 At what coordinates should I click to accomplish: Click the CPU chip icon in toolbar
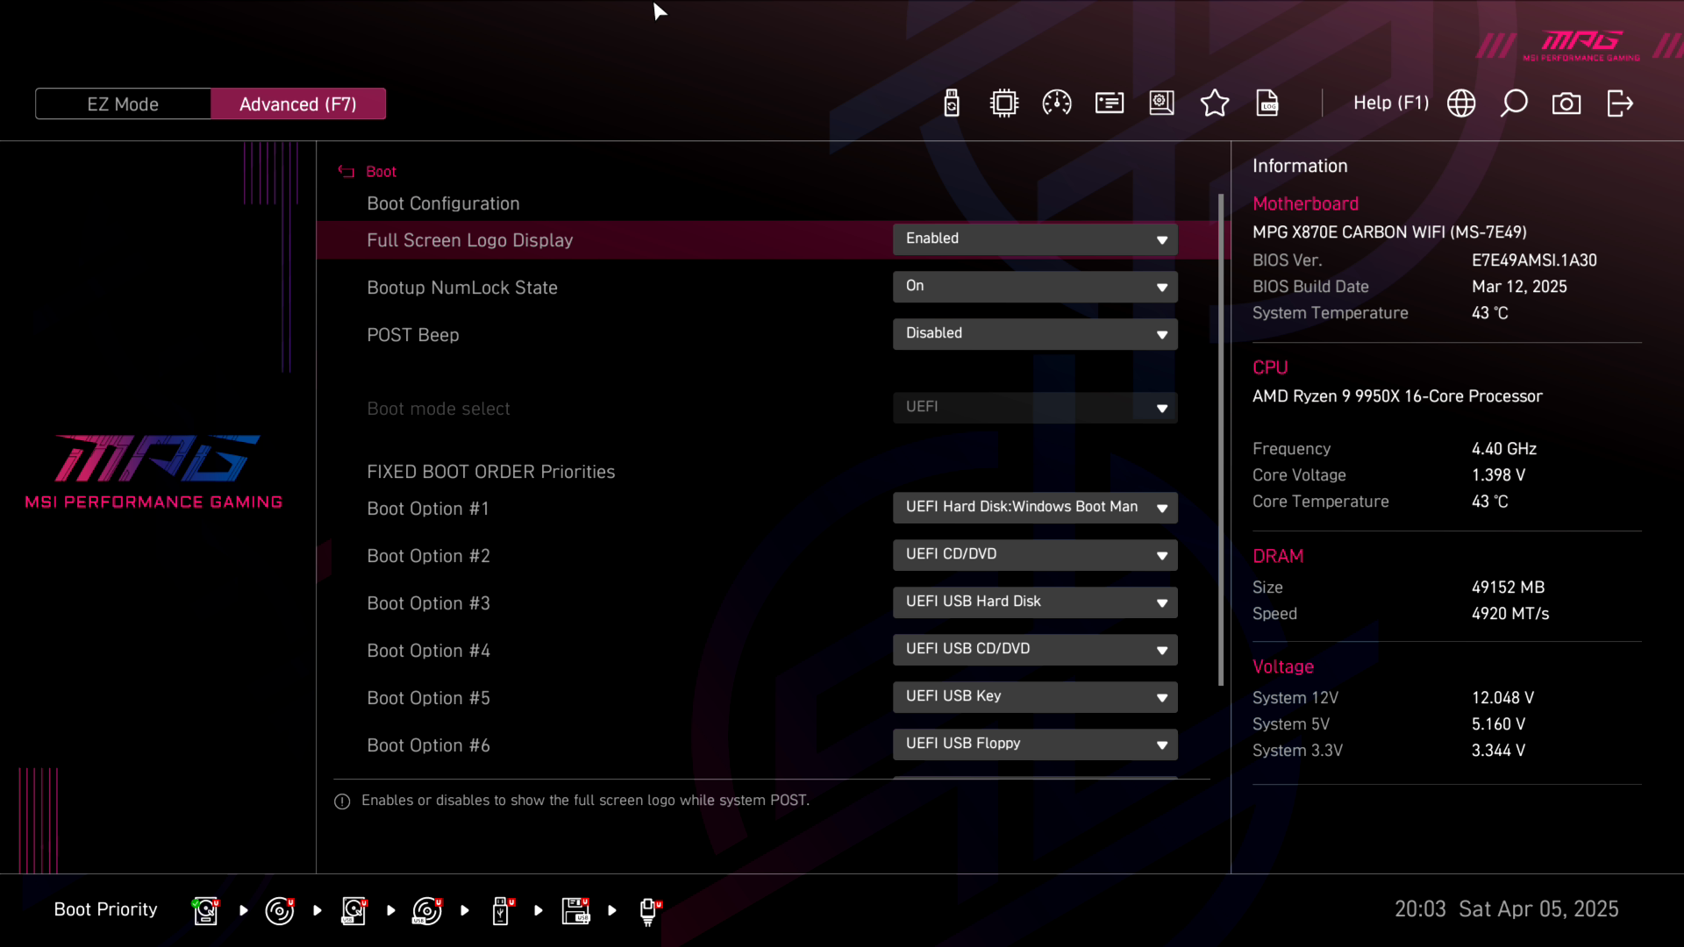[x=1004, y=103]
